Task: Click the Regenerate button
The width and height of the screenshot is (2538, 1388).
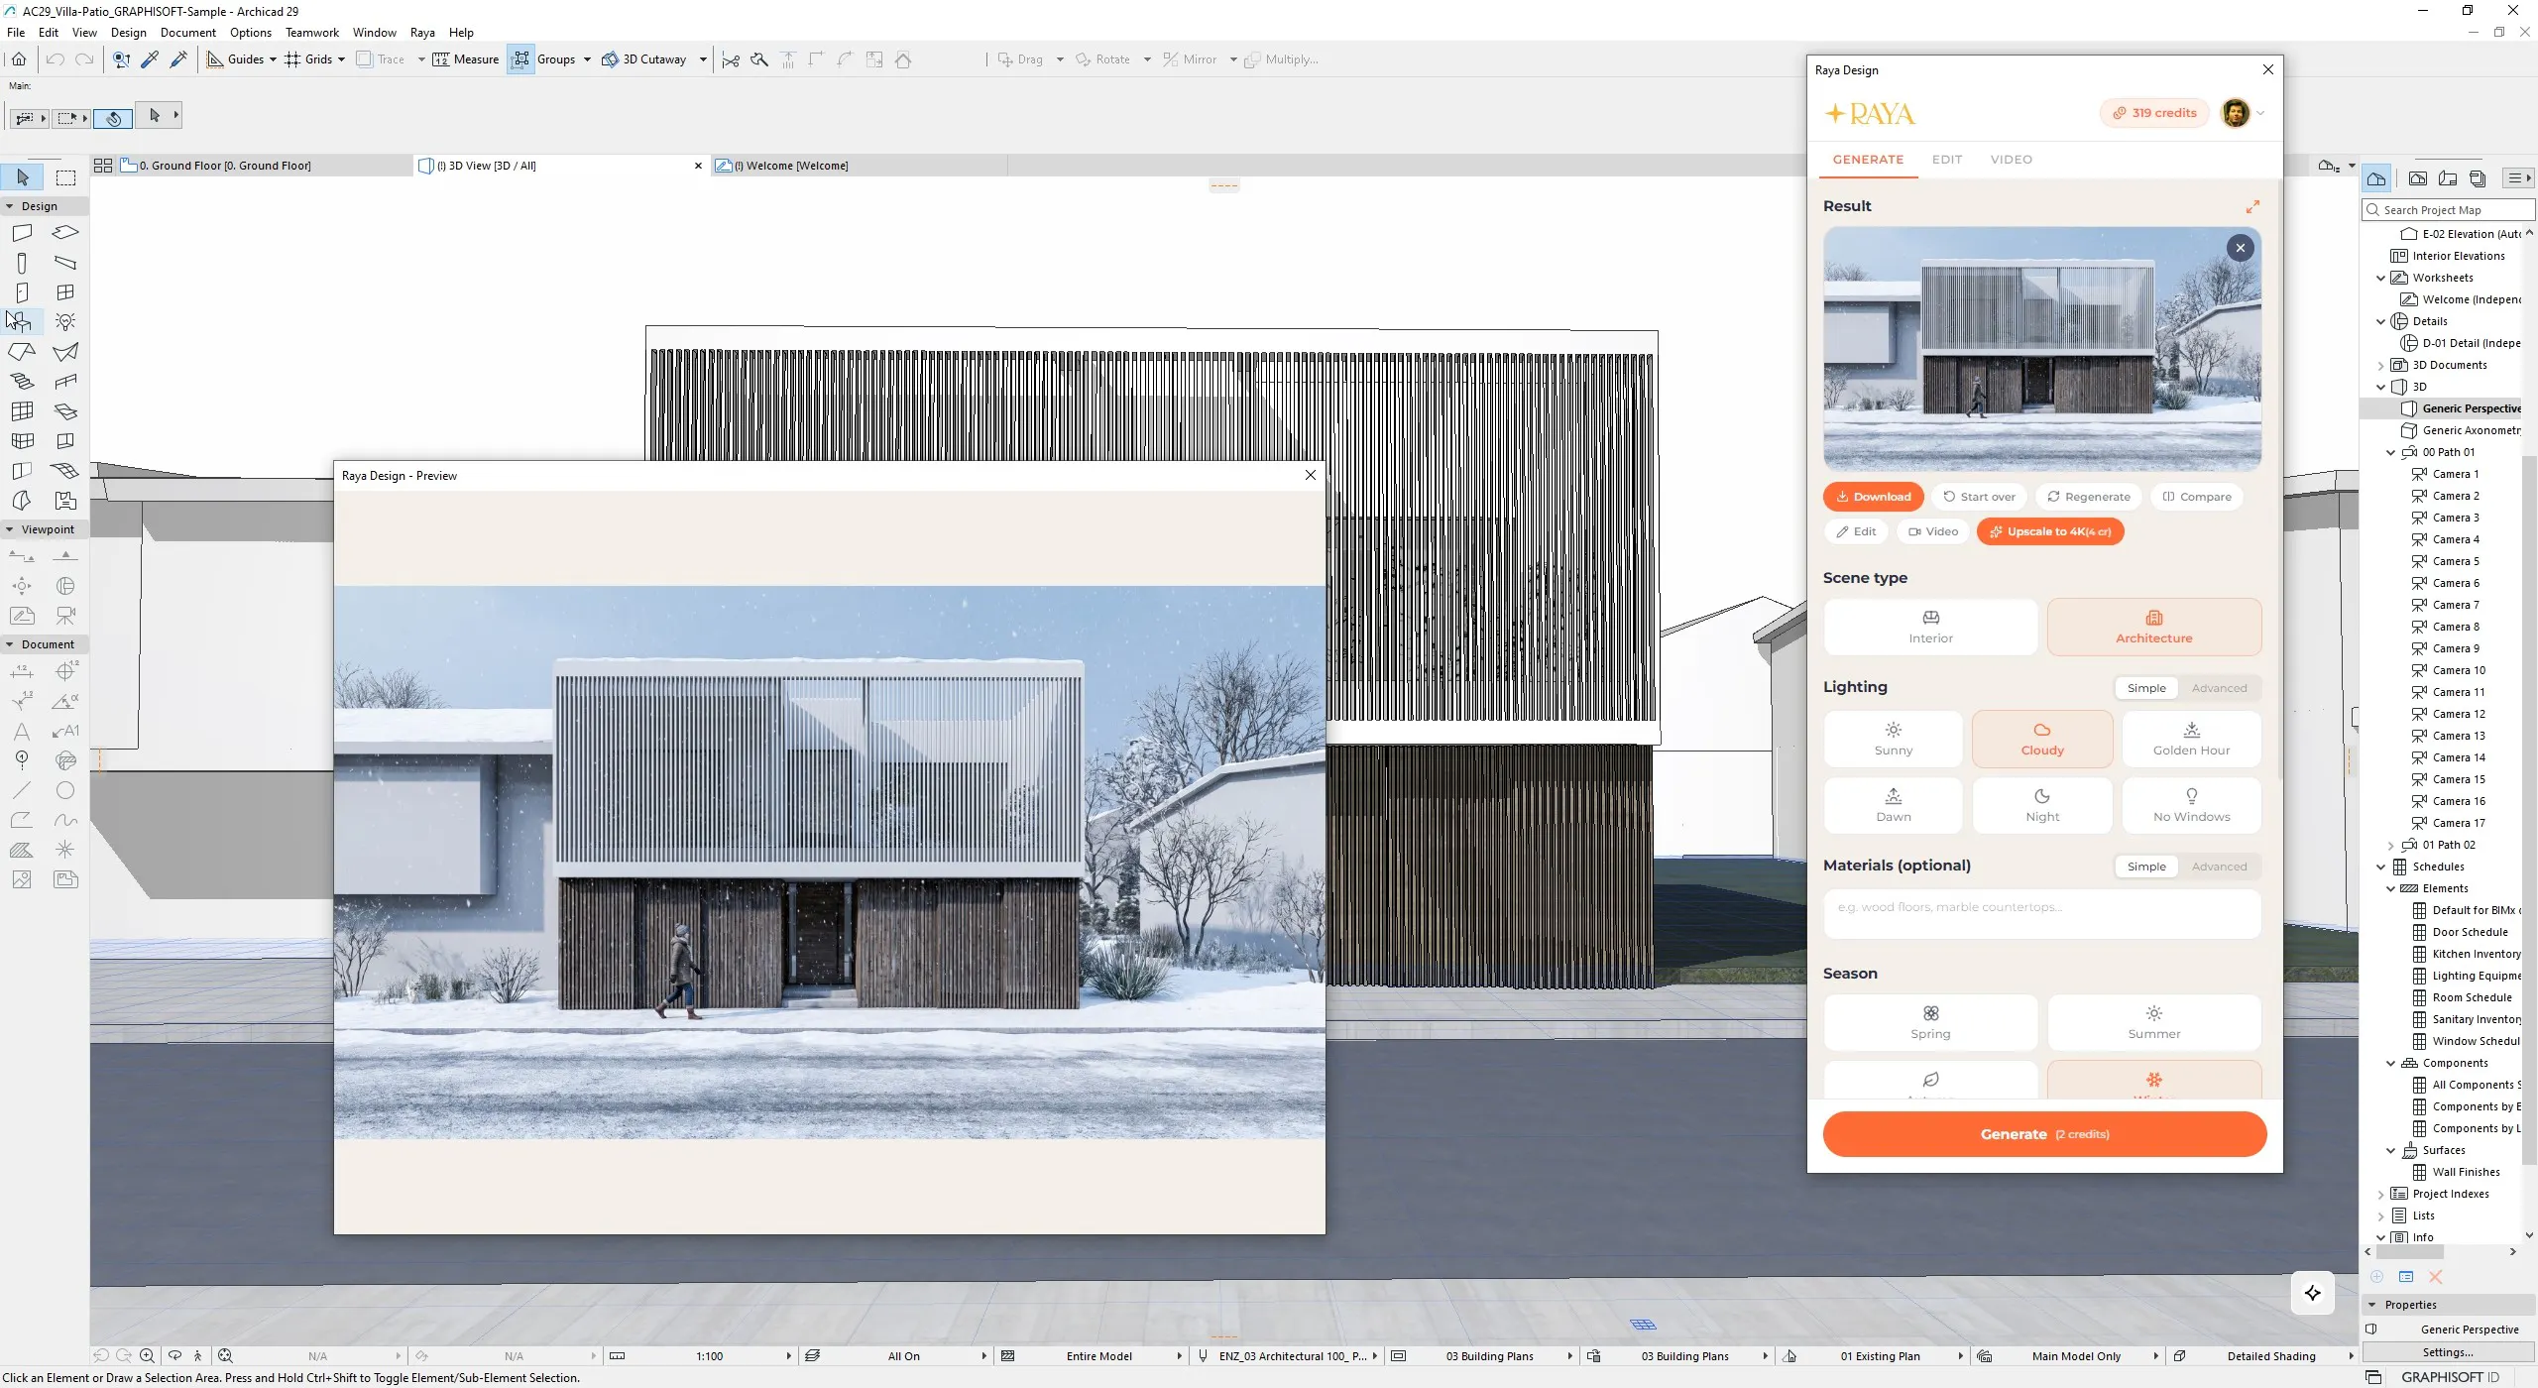Action: pyautogui.click(x=2088, y=497)
